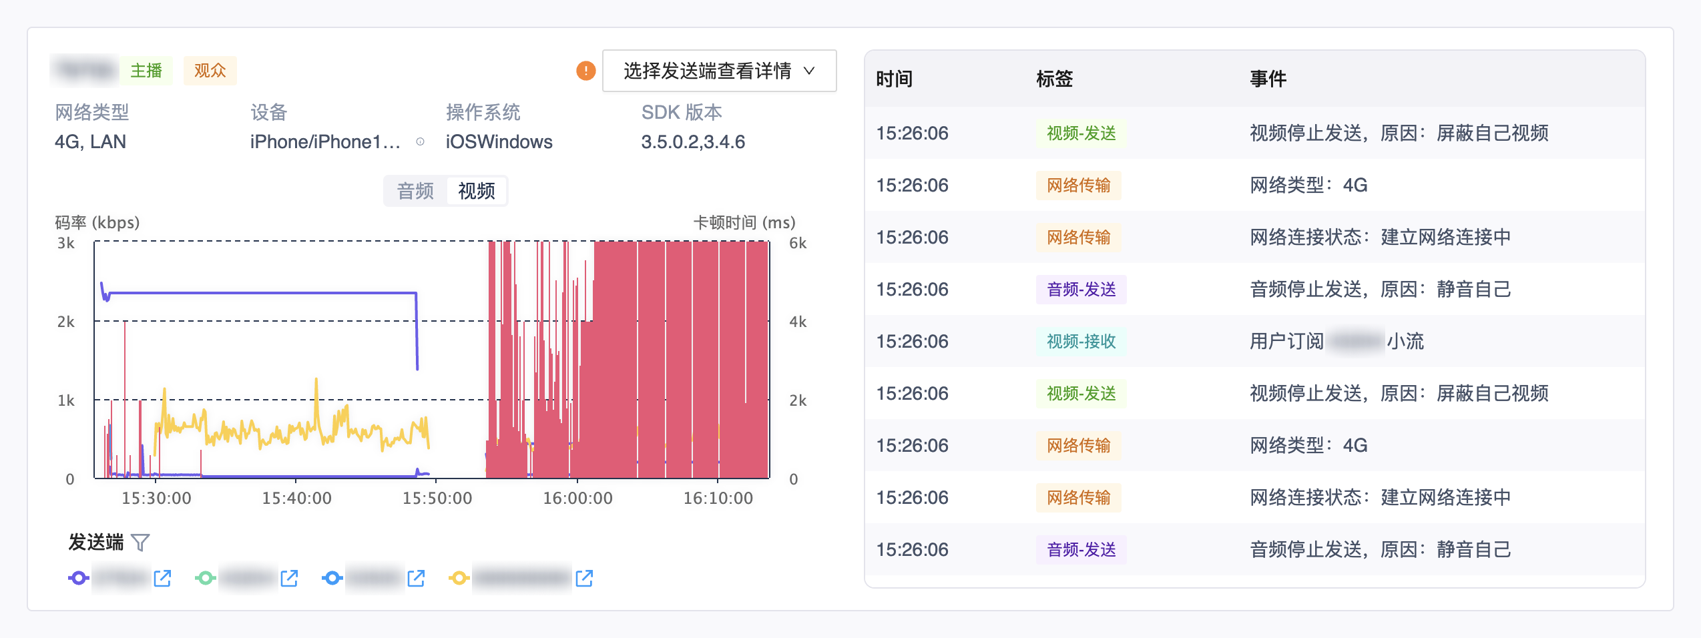Toggle the blue sender legend marker

(332, 578)
